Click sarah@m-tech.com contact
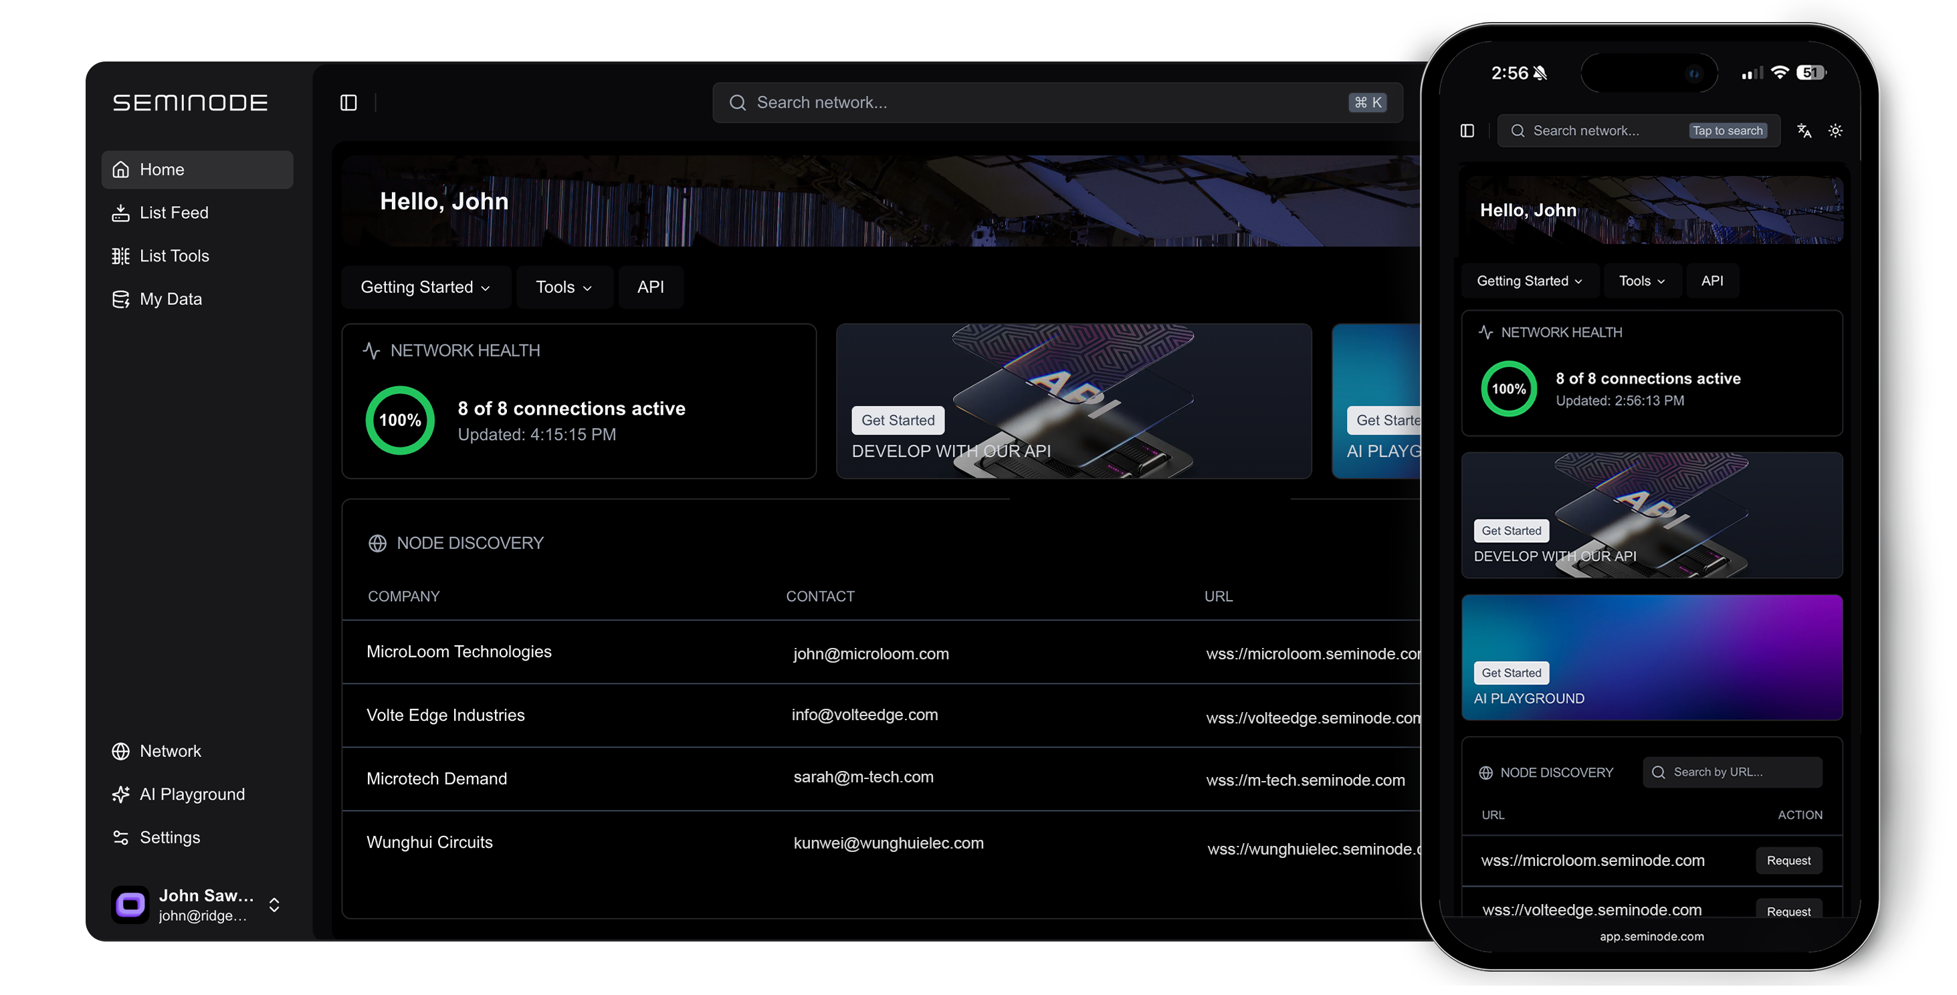 (863, 777)
